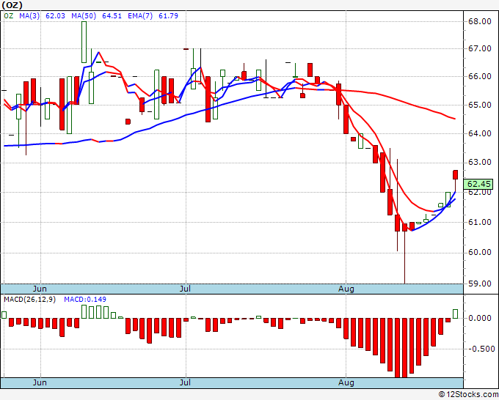Click the -0.500 MACD axis label
The height and width of the screenshot is (400, 499).
click(x=481, y=349)
